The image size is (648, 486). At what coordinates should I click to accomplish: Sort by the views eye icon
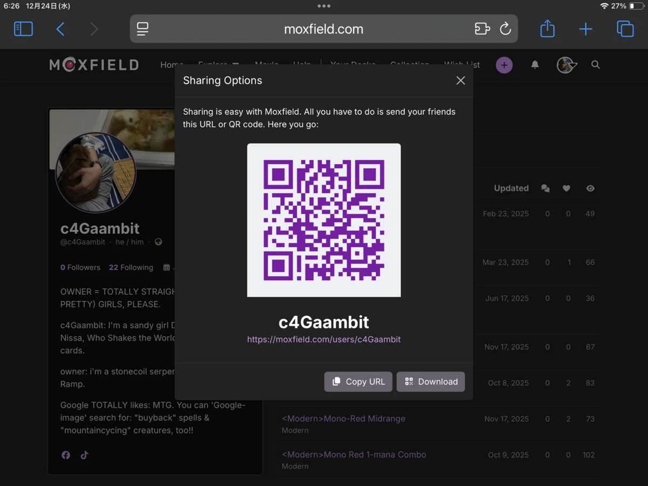tap(590, 188)
